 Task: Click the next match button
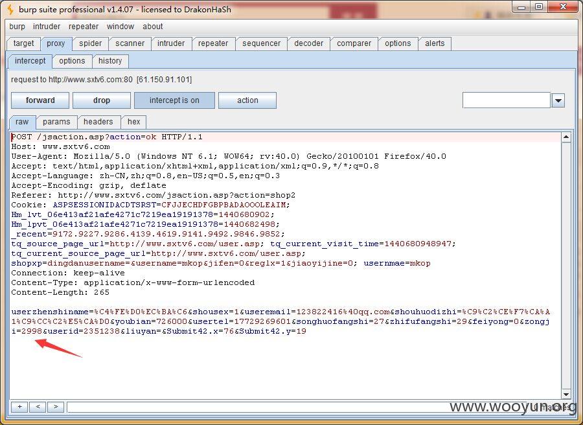[x=56, y=407]
